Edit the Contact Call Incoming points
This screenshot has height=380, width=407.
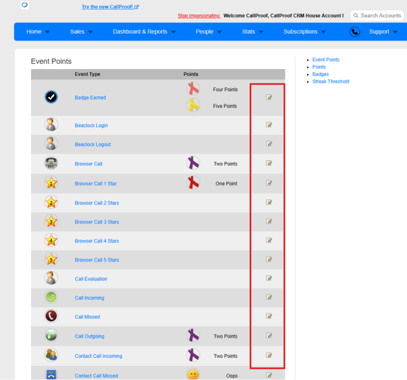[x=269, y=355]
